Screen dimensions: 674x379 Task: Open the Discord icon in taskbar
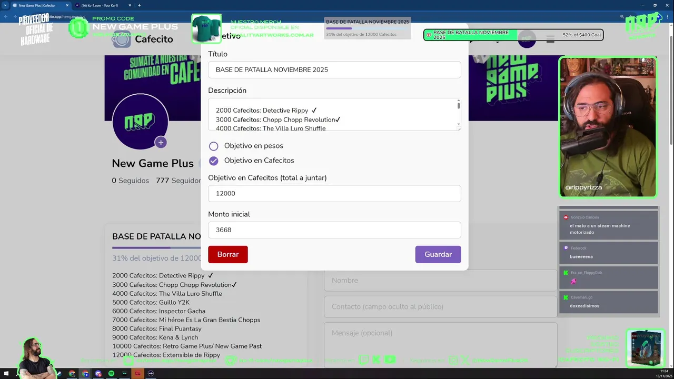click(x=98, y=373)
